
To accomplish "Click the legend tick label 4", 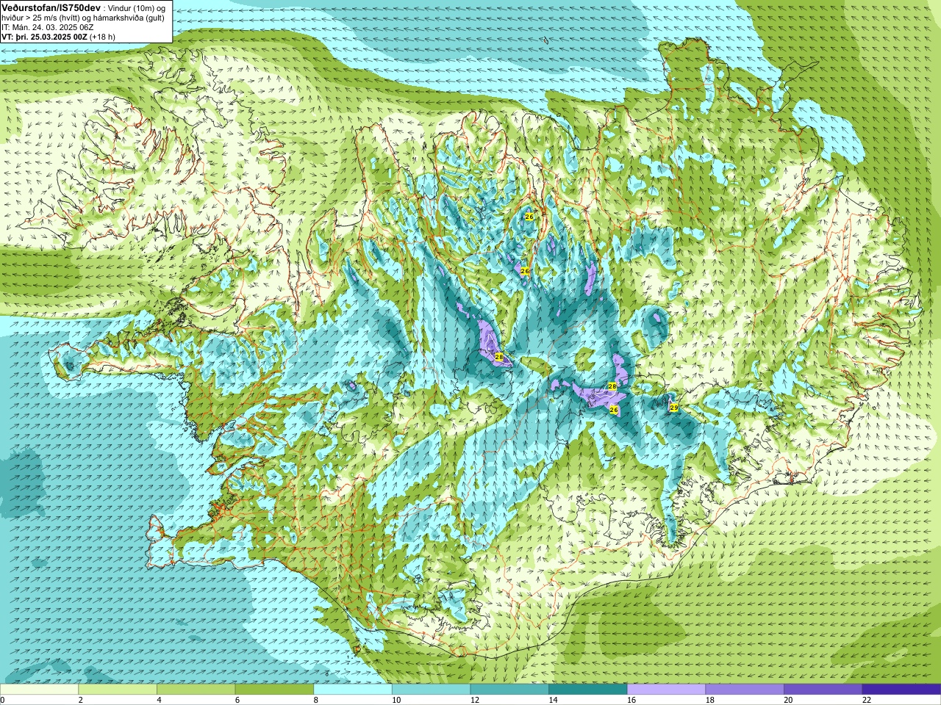I will click(160, 700).
